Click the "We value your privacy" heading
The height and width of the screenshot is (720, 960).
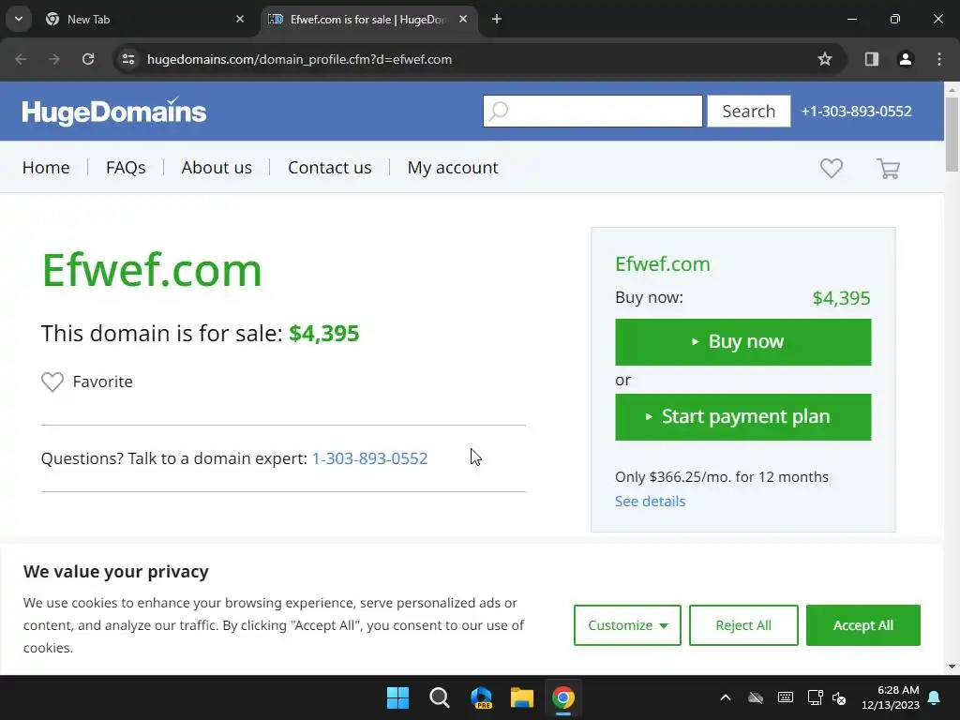pyautogui.click(x=115, y=572)
